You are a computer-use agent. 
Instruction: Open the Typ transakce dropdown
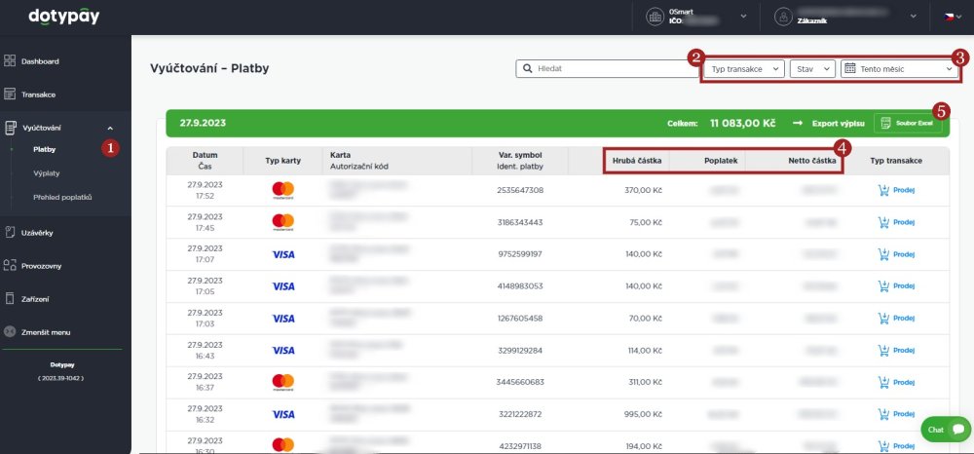click(x=745, y=69)
